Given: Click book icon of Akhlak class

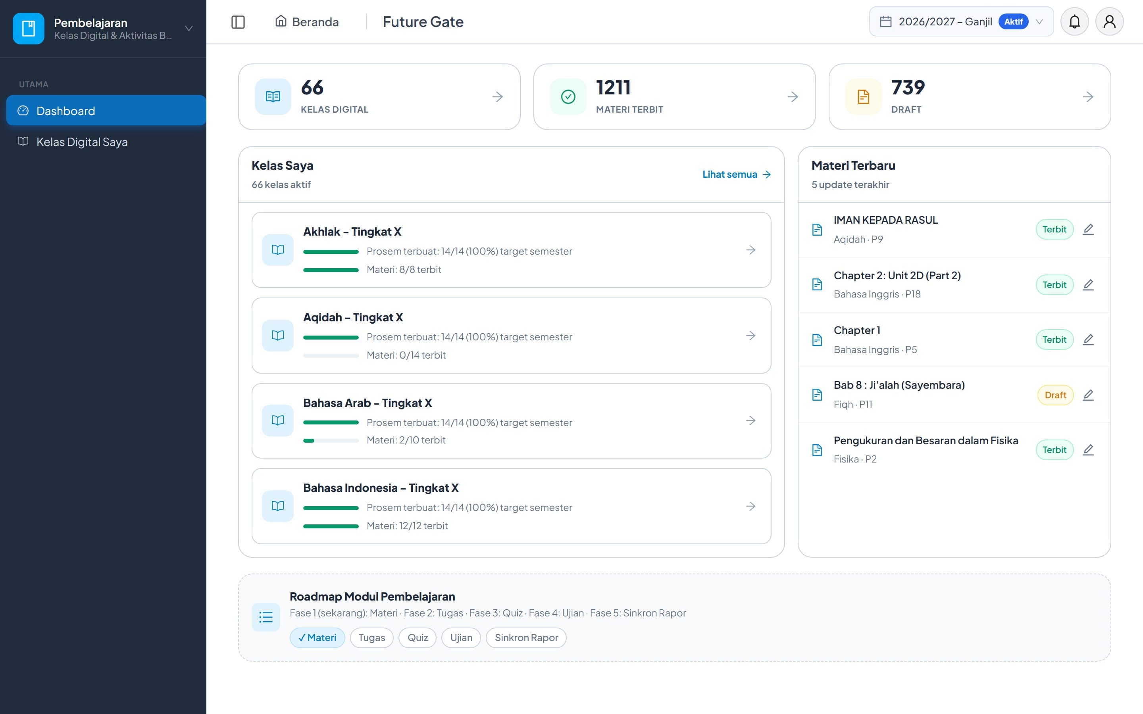Looking at the screenshot, I should 278,250.
